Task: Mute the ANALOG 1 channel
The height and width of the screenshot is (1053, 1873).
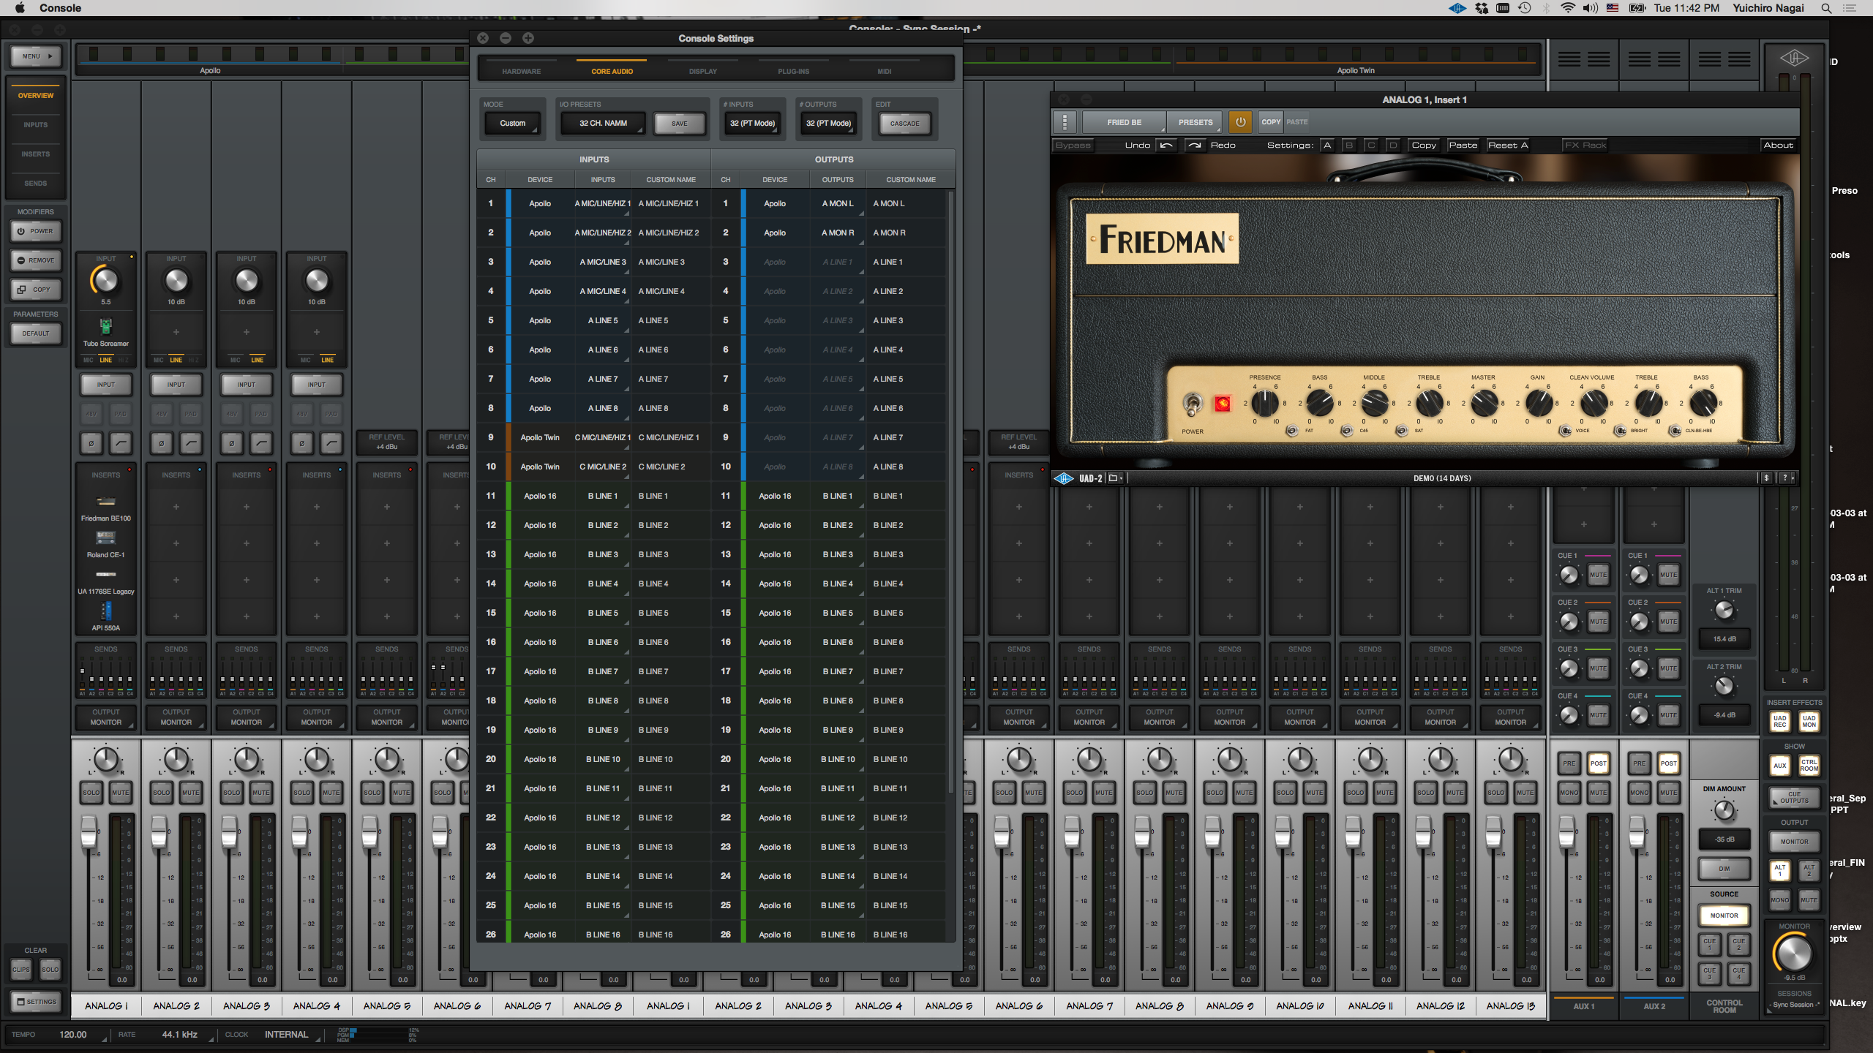Action: (x=121, y=792)
